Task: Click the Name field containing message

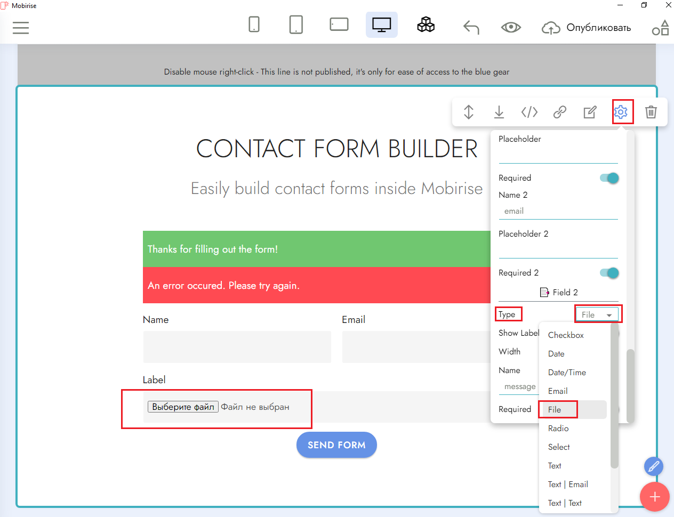Action: tap(519, 386)
